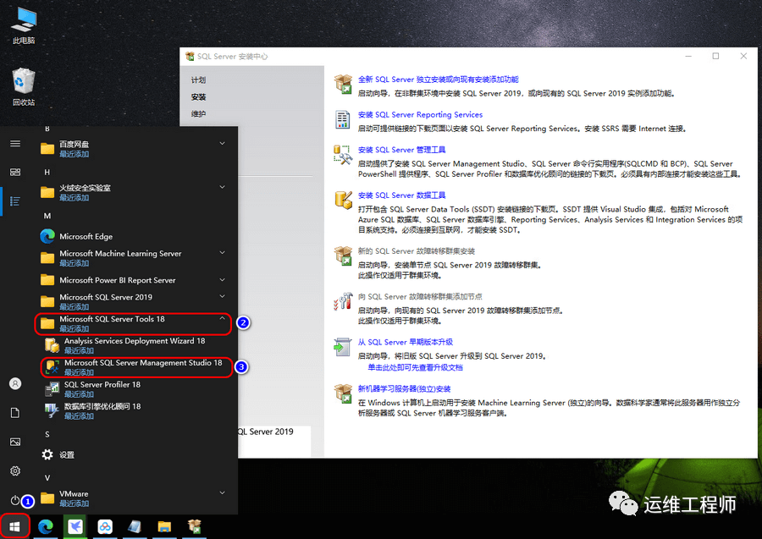This screenshot has height=539, width=762.
Task: Click 安装 SQL Server 数据工具 link
Action: [x=401, y=195]
